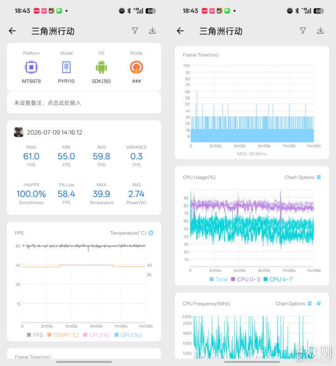Viewport: 336px width, 366px height.
Task: Toggle the TEMP(°C) legend series
Action: point(63,335)
